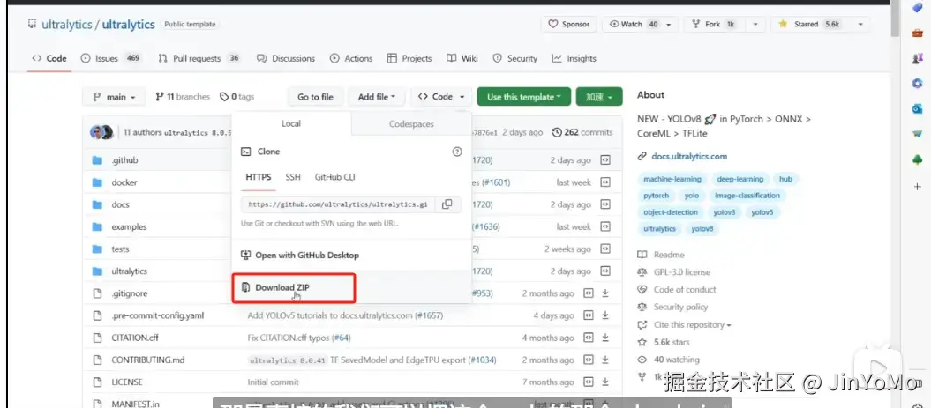
Task: Click download icon in .gitignore row
Action: pyautogui.click(x=605, y=293)
